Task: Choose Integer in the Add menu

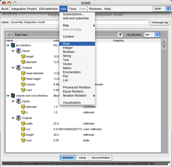Action: coord(77,48)
